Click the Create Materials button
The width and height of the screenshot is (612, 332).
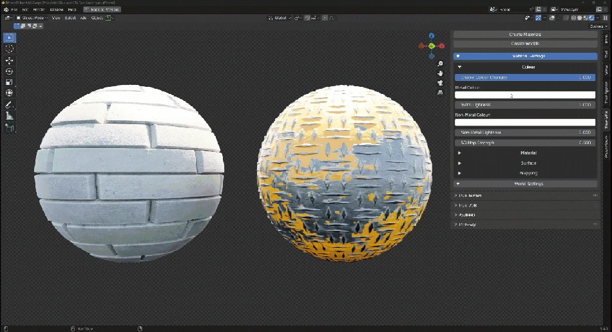click(x=526, y=34)
